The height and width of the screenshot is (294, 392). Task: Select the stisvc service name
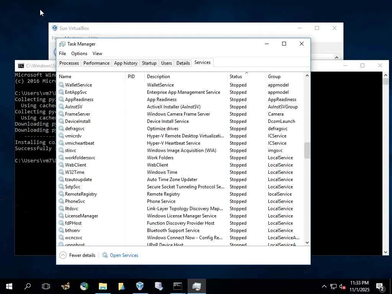[70, 150]
